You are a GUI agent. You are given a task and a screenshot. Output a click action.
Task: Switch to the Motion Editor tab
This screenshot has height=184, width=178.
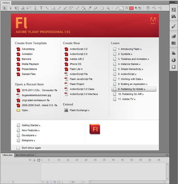click(x=25, y=155)
